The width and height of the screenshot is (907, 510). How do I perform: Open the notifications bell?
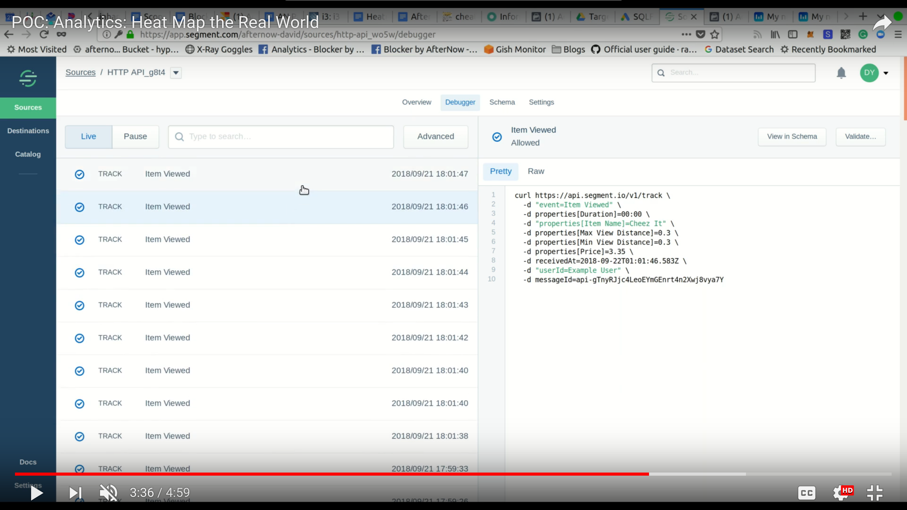(x=841, y=73)
